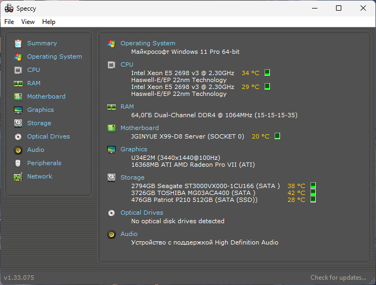This screenshot has height=285, width=376.
Task: Click the motherboard 20 °C temperature indicator
Action: click(277, 136)
